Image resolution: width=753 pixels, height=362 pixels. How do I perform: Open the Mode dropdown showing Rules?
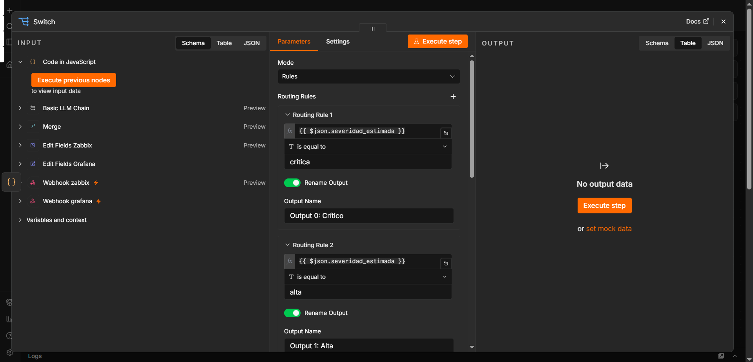(368, 76)
